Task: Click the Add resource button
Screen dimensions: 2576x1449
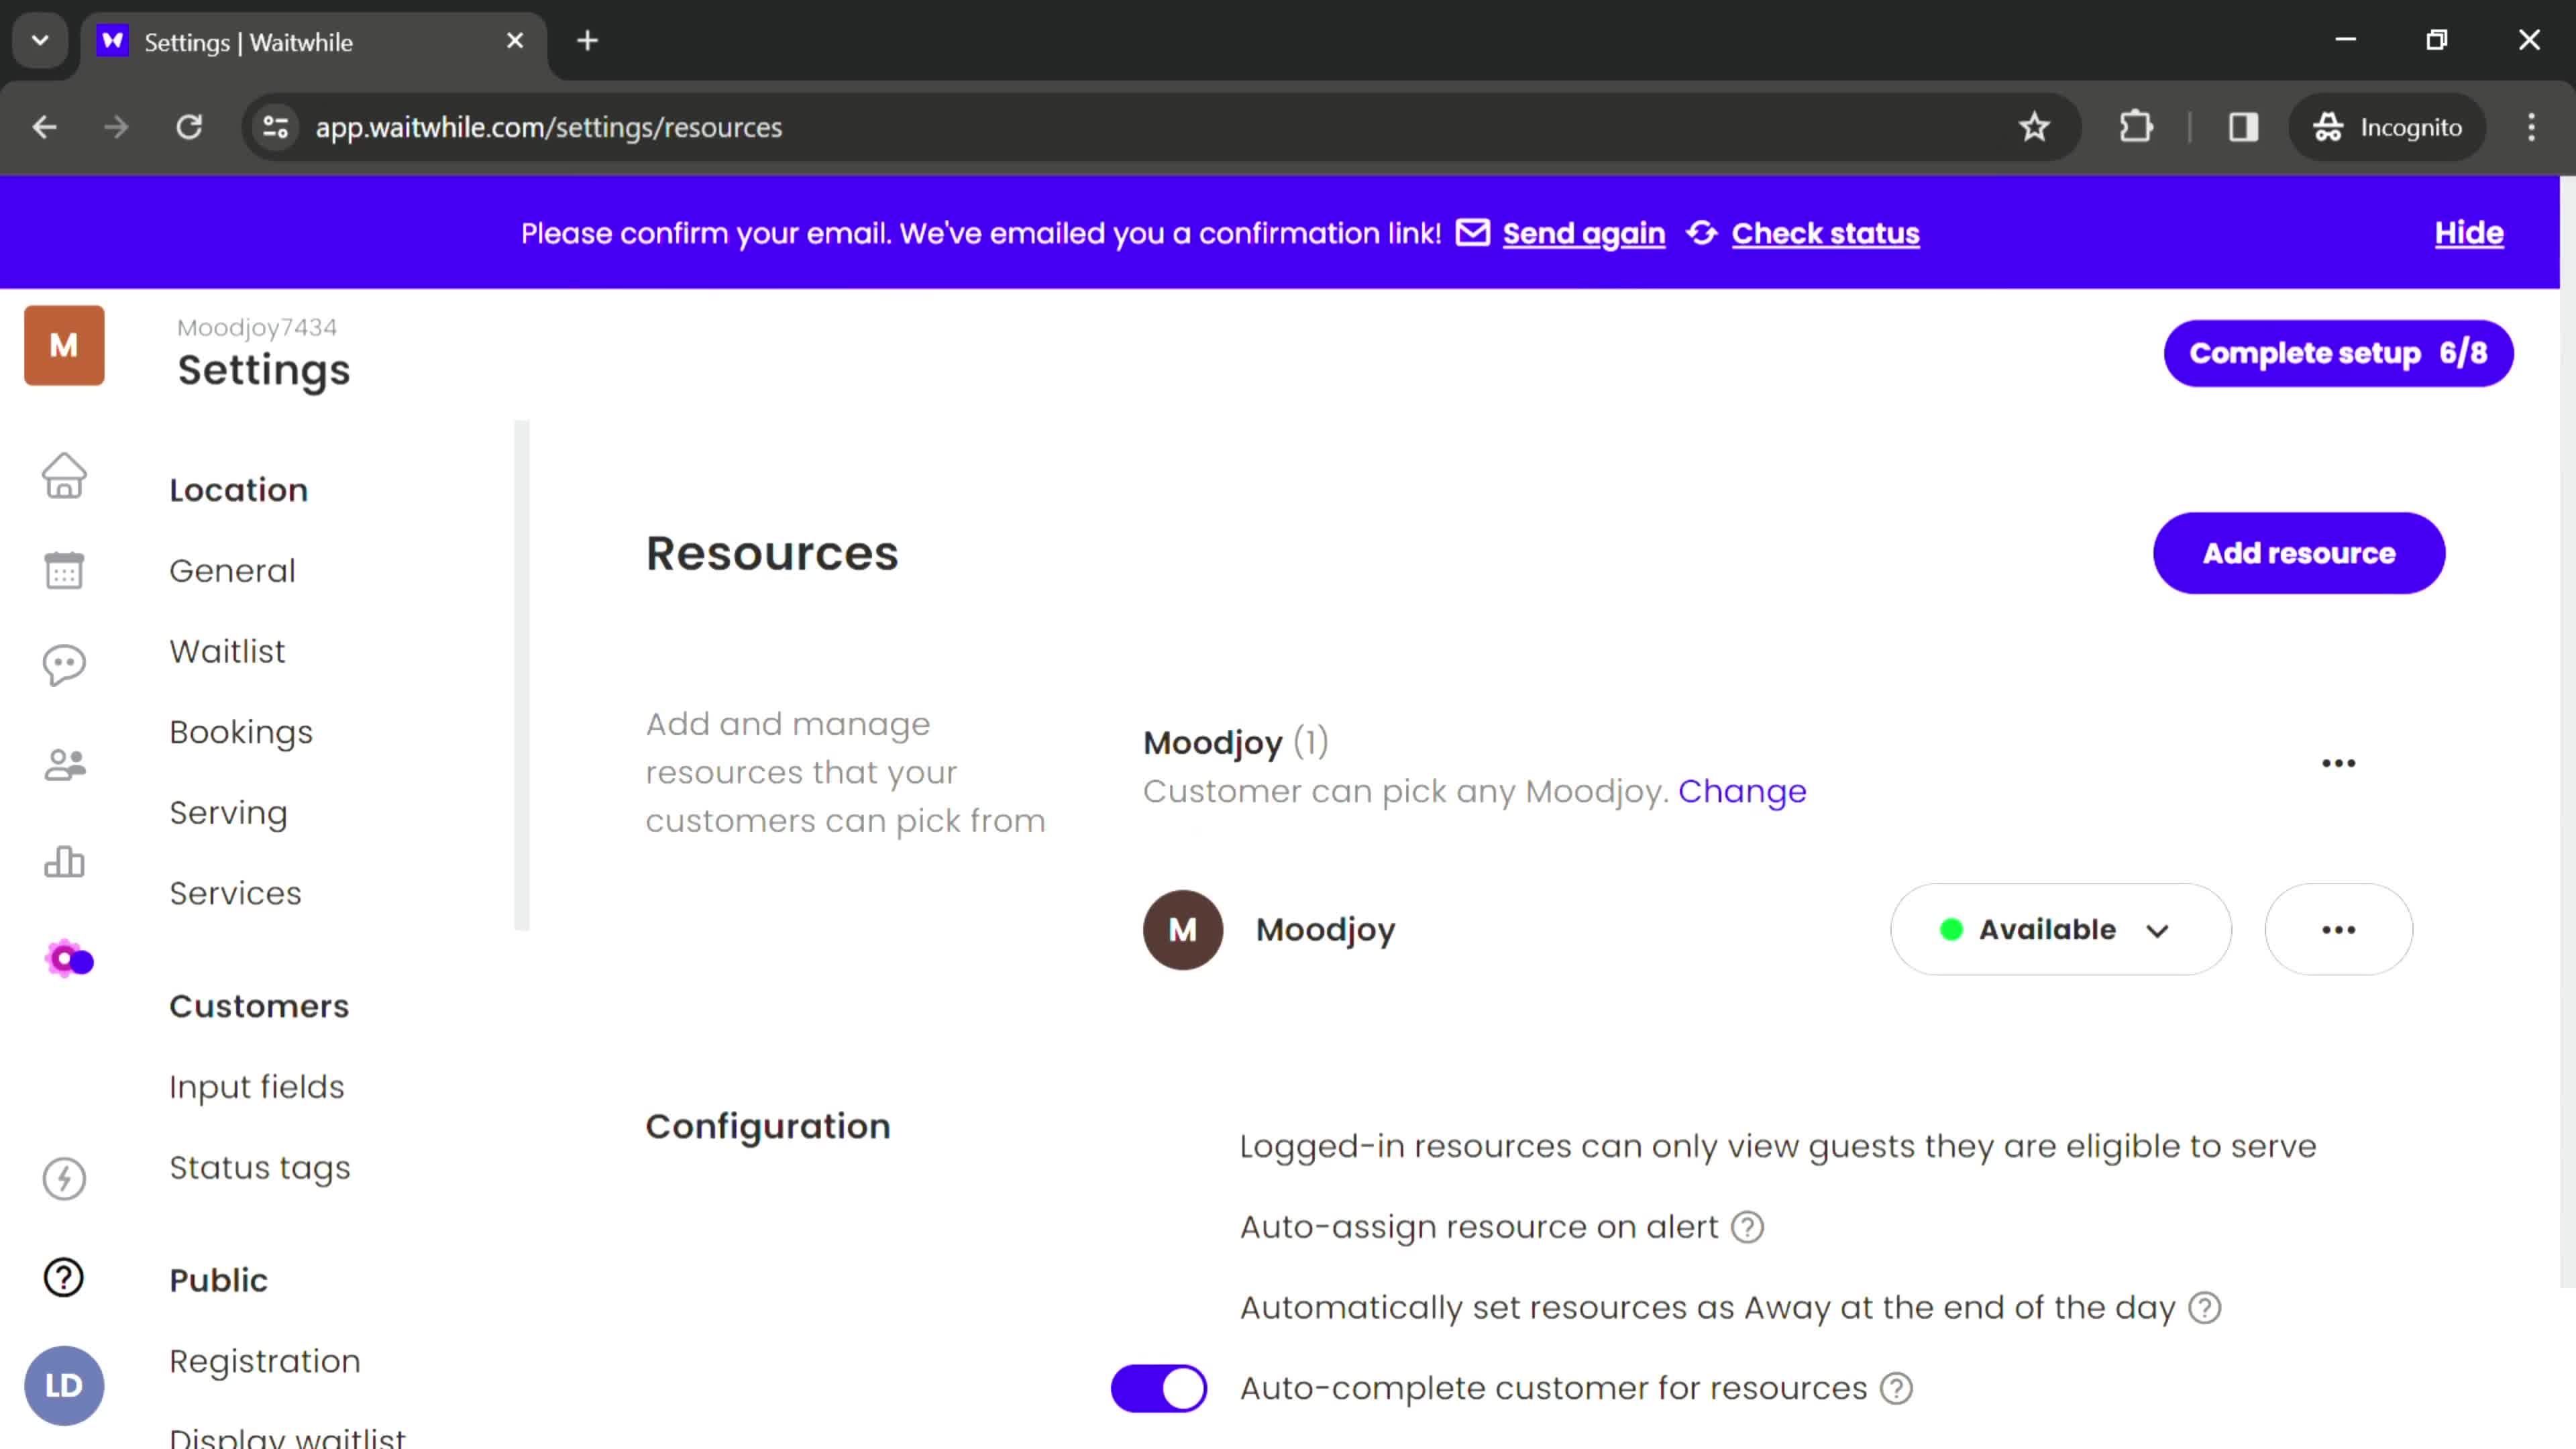Action: pos(2298,552)
